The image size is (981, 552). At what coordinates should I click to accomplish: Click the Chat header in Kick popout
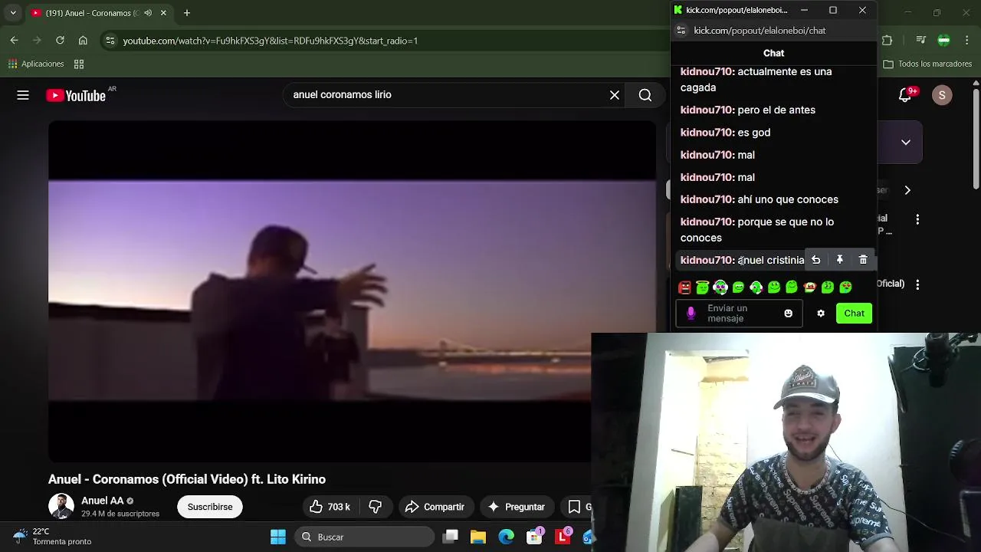click(773, 53)
